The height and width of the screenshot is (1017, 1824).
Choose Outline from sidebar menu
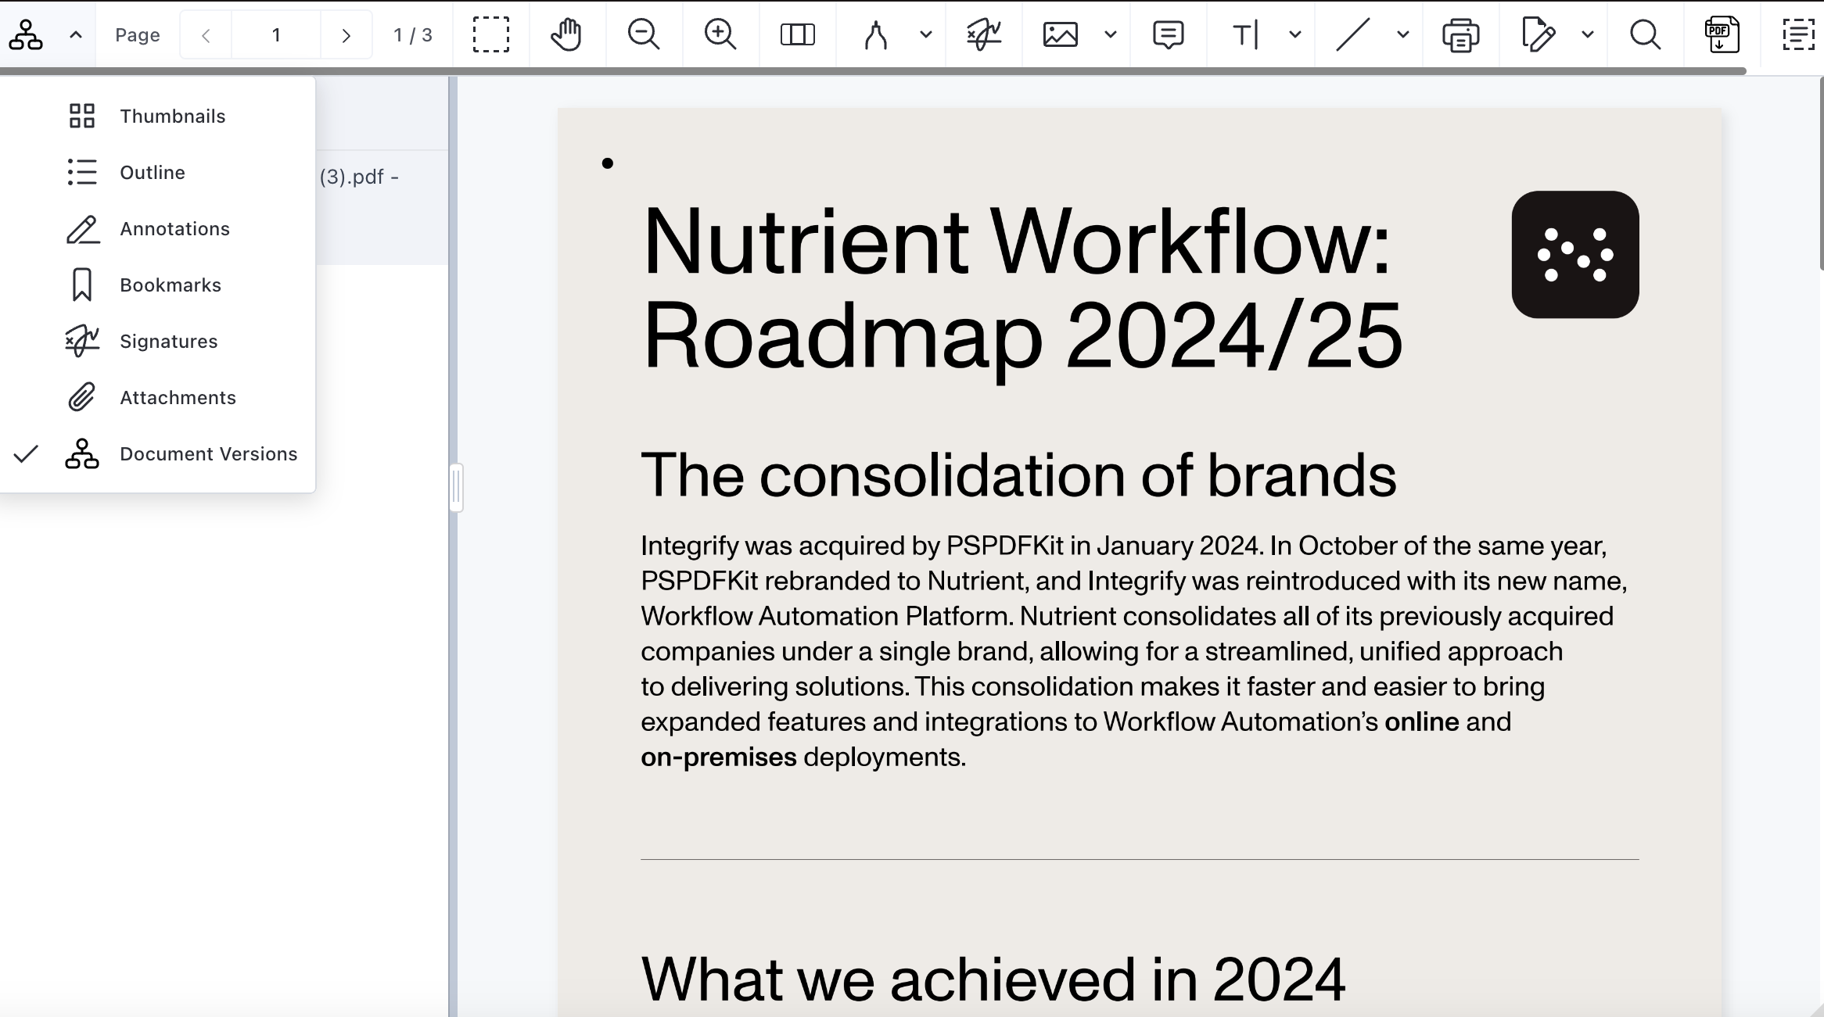point(158,173)
